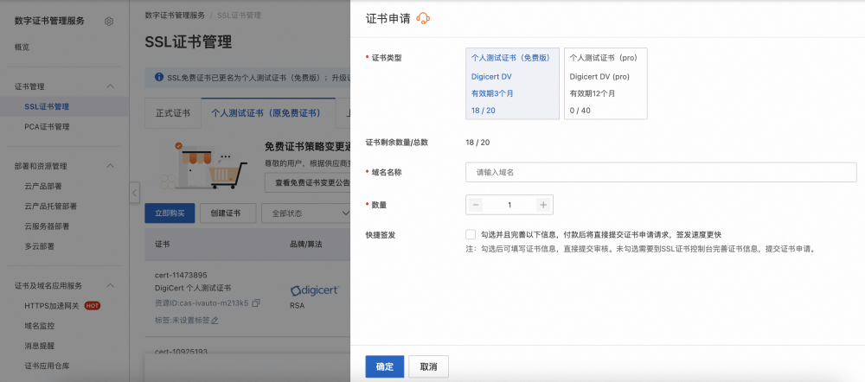Click the minus button in 数量 stepper

[476, 205]
